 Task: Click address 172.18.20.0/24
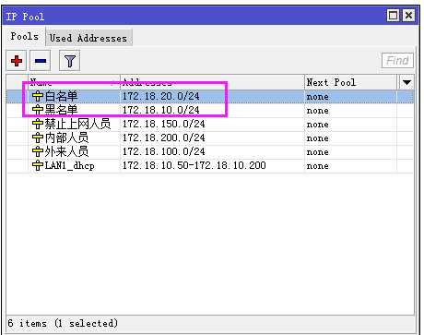pyautogui.click(x=161, y=96)
